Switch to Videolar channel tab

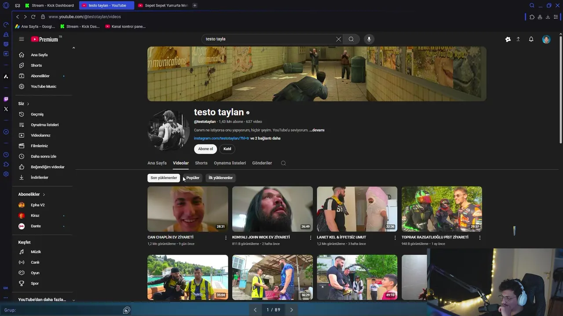[181, 163]
